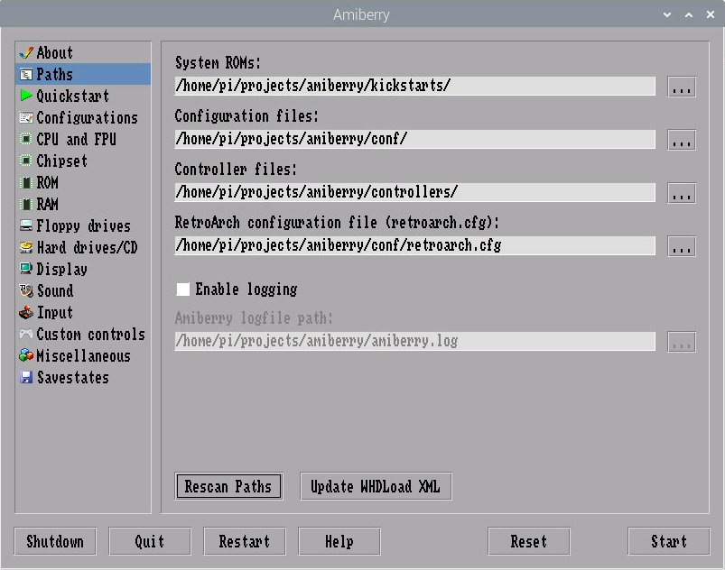Click the RAM memory icon

tap(27, 205)
